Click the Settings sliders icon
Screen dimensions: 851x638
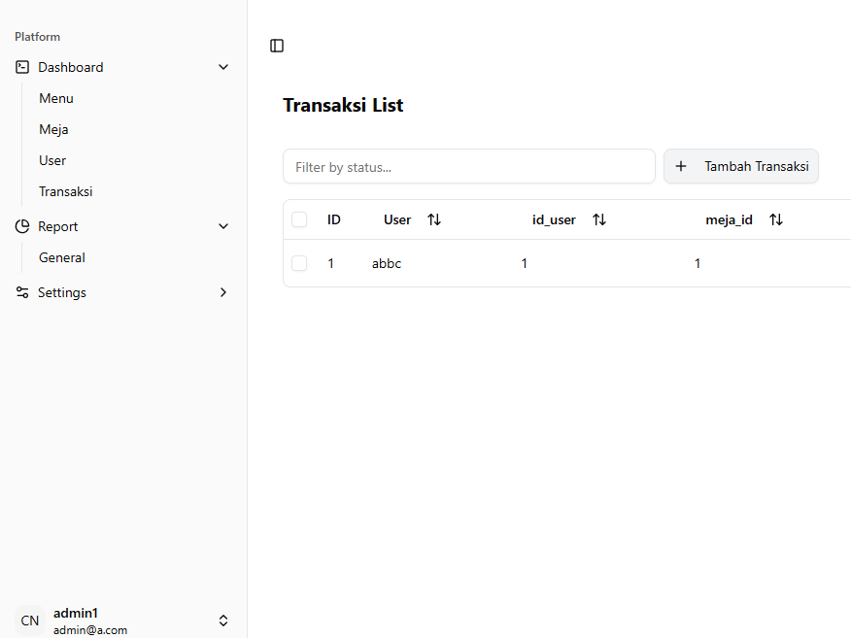22,292
